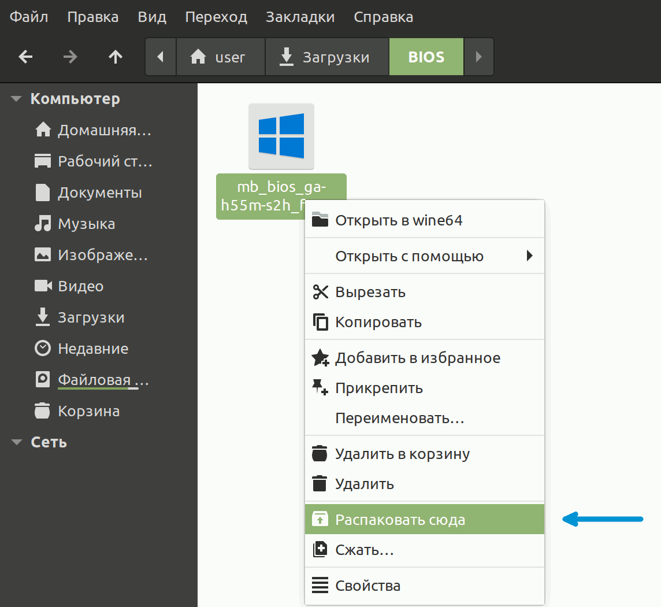Open the Файл menu
The image size is (661, 607).
click(29, 17)
